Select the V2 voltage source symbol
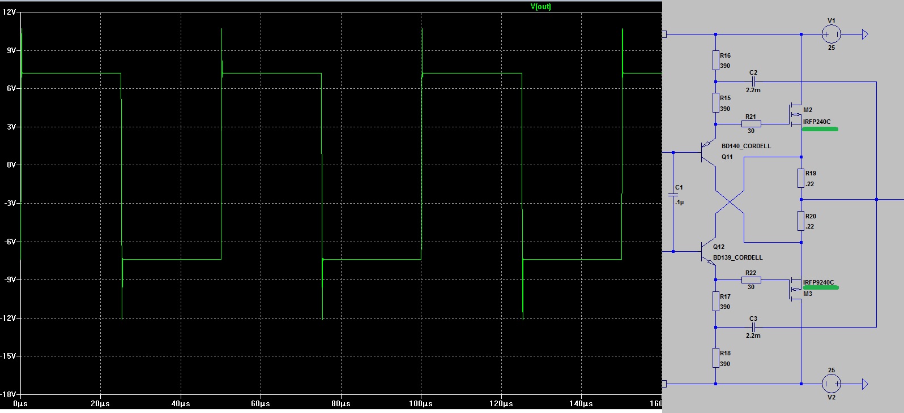Viewport: 904px width, 413px height. pyautogui.click(x=831, y=384)
